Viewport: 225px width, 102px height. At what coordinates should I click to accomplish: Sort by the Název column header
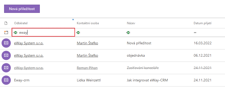(x=131, y=23)
